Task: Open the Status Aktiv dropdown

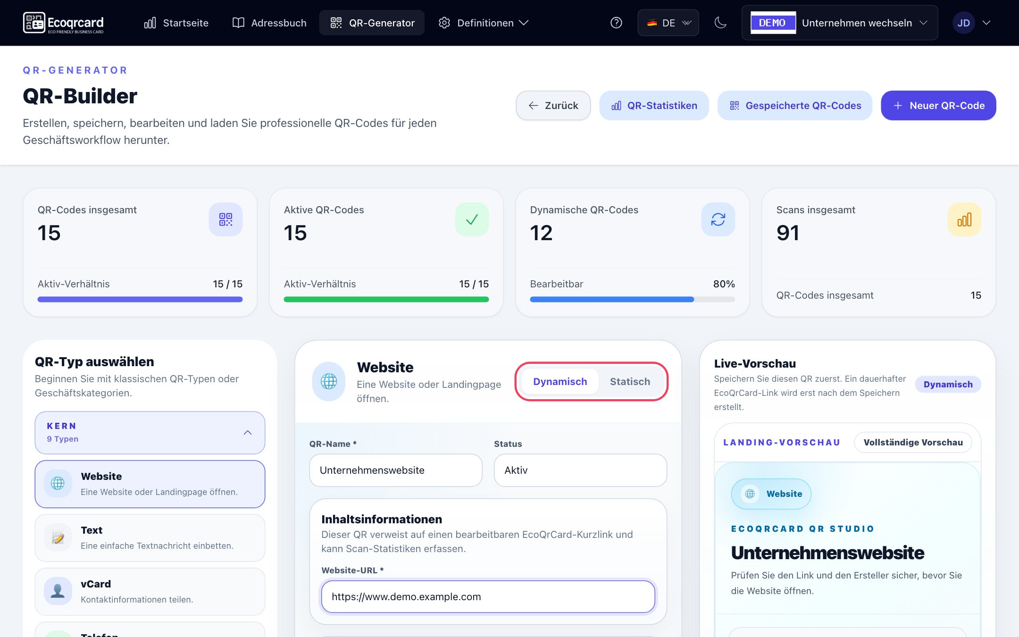Action: coord(580,470)
